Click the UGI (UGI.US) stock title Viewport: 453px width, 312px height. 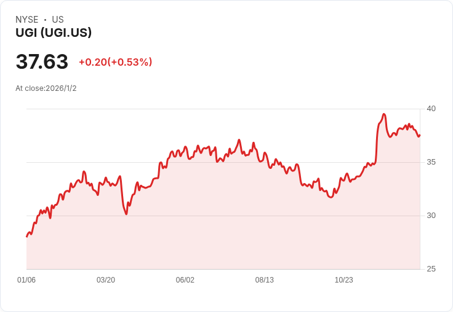click(x=54, y=33)
